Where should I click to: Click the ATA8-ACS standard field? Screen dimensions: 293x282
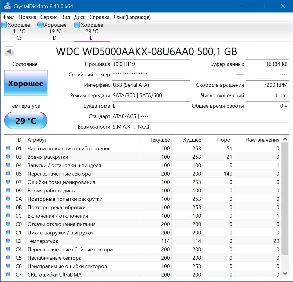pos(200,116)
